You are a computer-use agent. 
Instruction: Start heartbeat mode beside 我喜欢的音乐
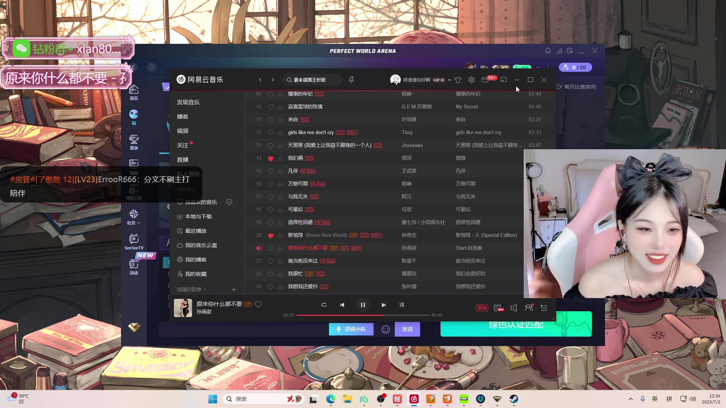(x=229, y=202)
